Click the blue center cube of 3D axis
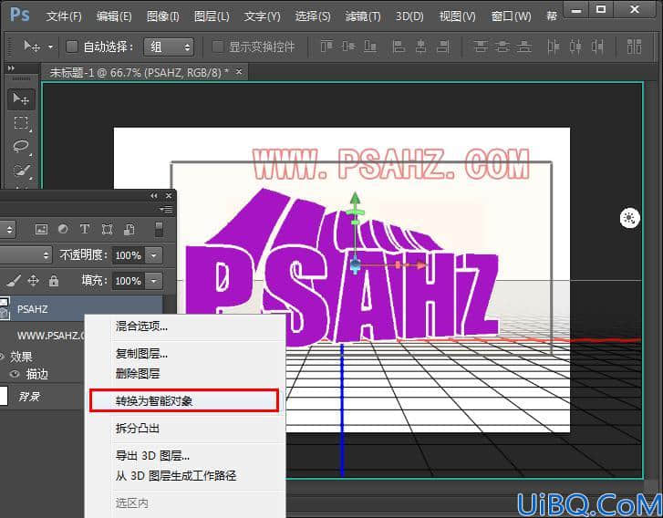This screenshot has height=518, width=663. point(356,265)
